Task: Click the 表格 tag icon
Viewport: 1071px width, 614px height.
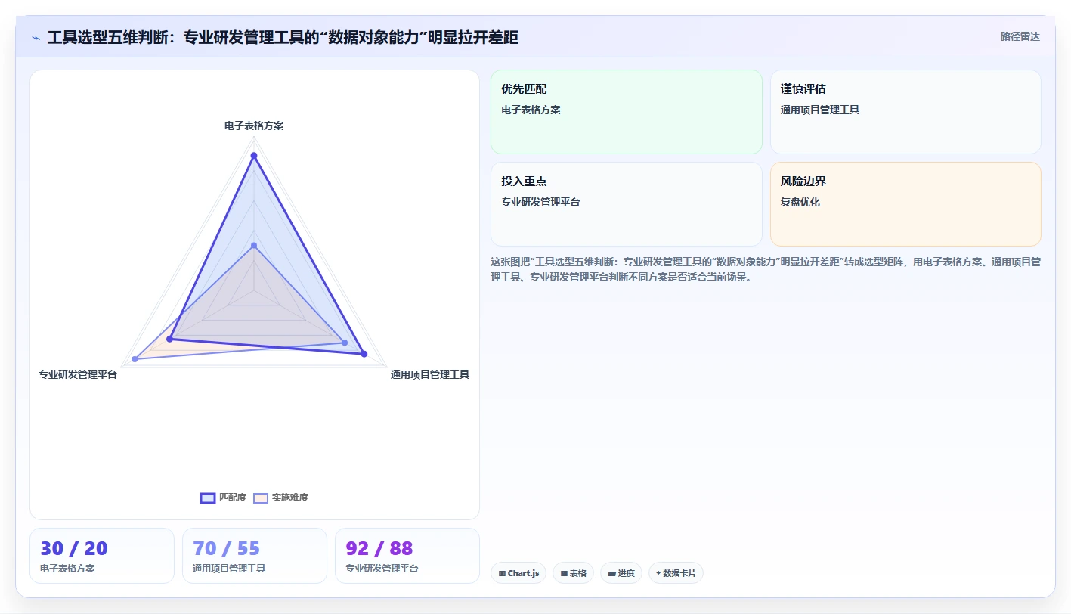Action: pyautogui.click(x=564, y=574)
